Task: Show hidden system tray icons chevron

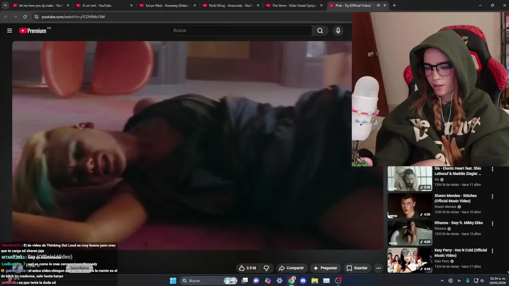Action: click(x=442, y=281)
